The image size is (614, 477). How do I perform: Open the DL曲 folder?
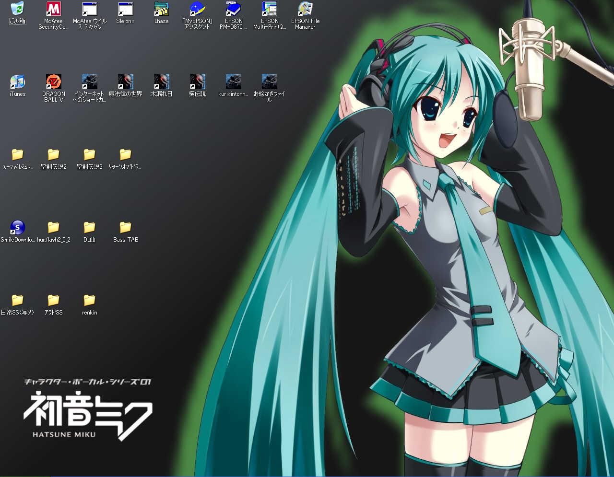tap(90, 232)
